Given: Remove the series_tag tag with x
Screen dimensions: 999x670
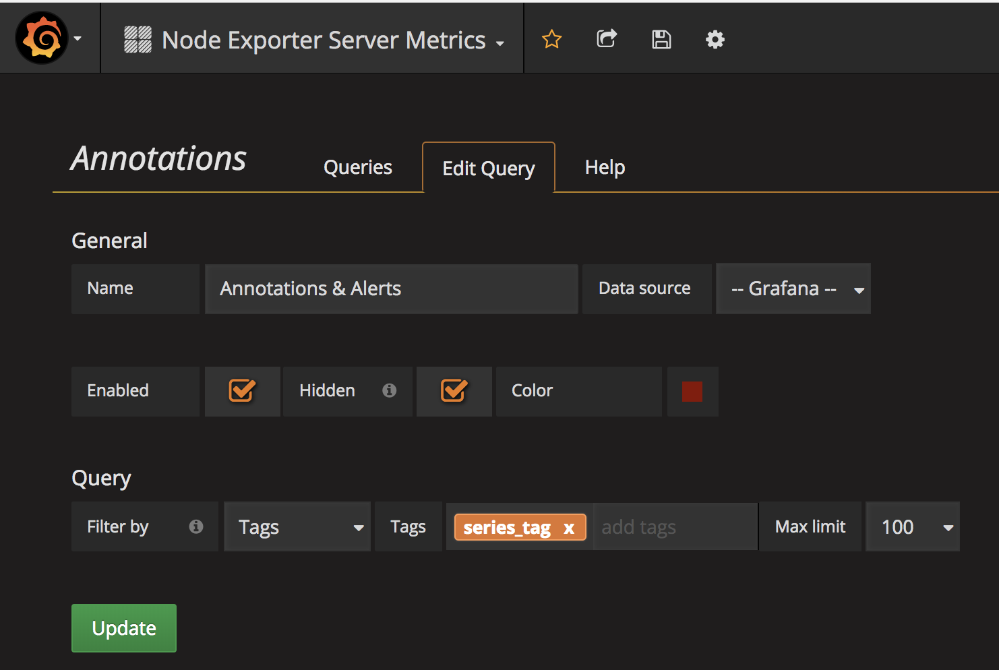Looking at the screenshot, I should click(569, 528).
